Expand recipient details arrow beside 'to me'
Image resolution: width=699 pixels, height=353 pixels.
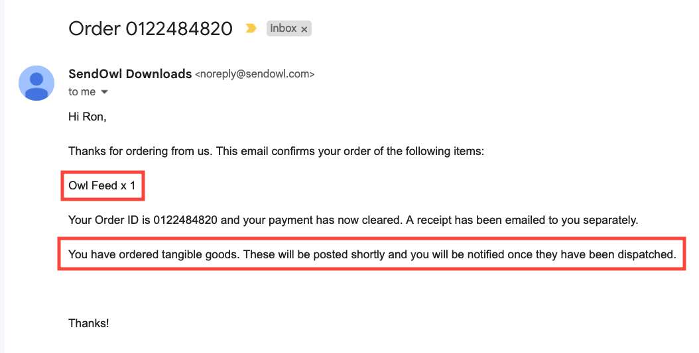click(104, 92)
